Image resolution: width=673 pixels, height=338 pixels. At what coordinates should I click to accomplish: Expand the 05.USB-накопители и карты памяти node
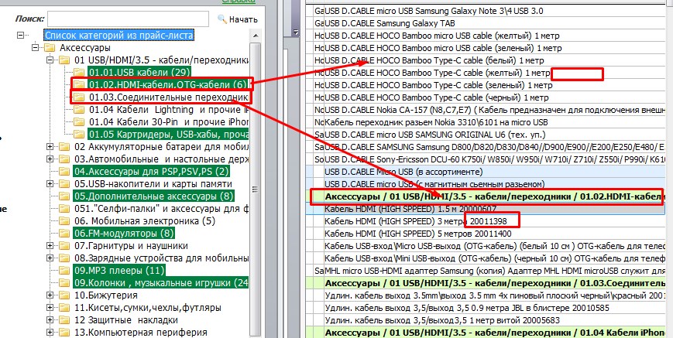pos(50,184)
